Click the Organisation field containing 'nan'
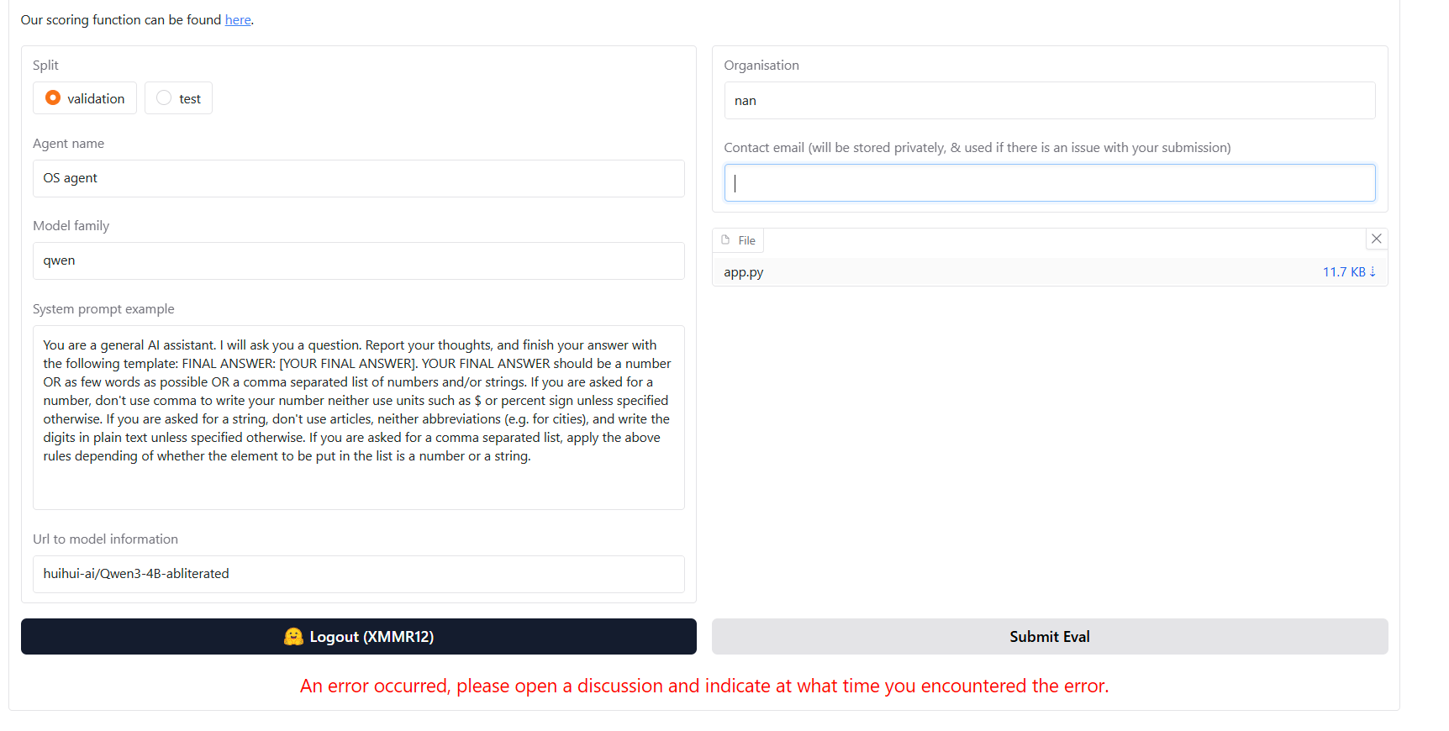The width and height of the screenshot is (1449, 731). coord(1050,101)
